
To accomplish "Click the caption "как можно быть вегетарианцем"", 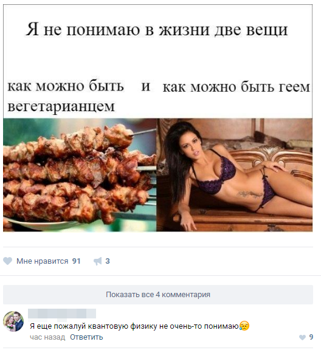I will [66, 96].
